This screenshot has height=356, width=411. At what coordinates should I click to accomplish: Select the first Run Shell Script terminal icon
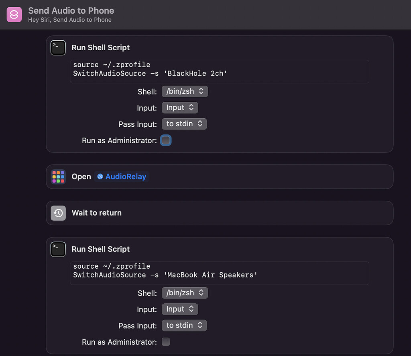58,47
